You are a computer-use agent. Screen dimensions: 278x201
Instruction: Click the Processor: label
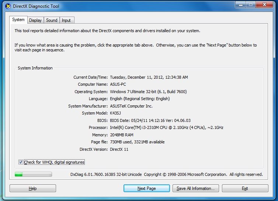(98, 127)
